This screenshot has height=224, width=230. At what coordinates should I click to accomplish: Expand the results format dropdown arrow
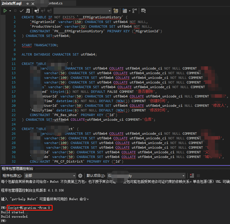129,11
